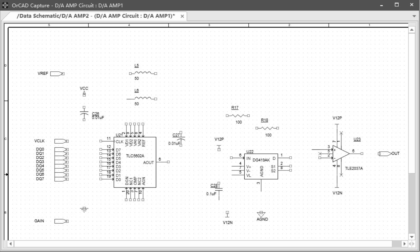Image resolution: width=420 pixels, height=252 pixels.
Task: Click the DQ5 port label
Action: [x=40, y=170]
